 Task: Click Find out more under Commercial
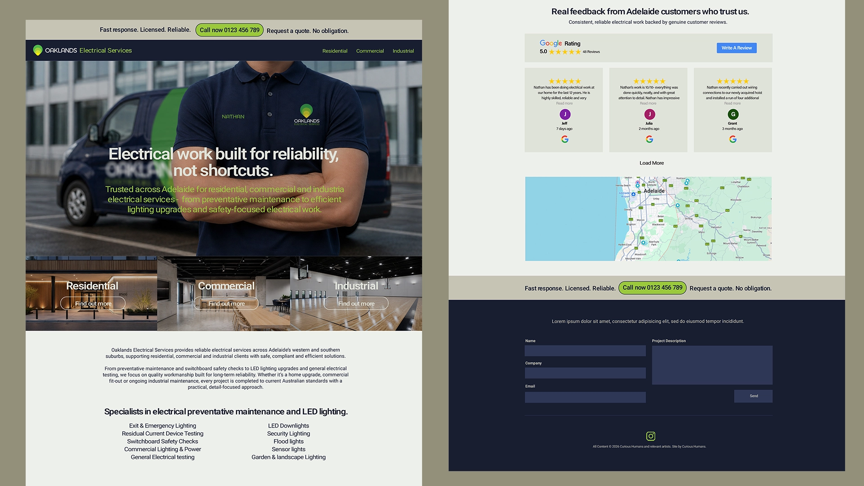point(226,303)
